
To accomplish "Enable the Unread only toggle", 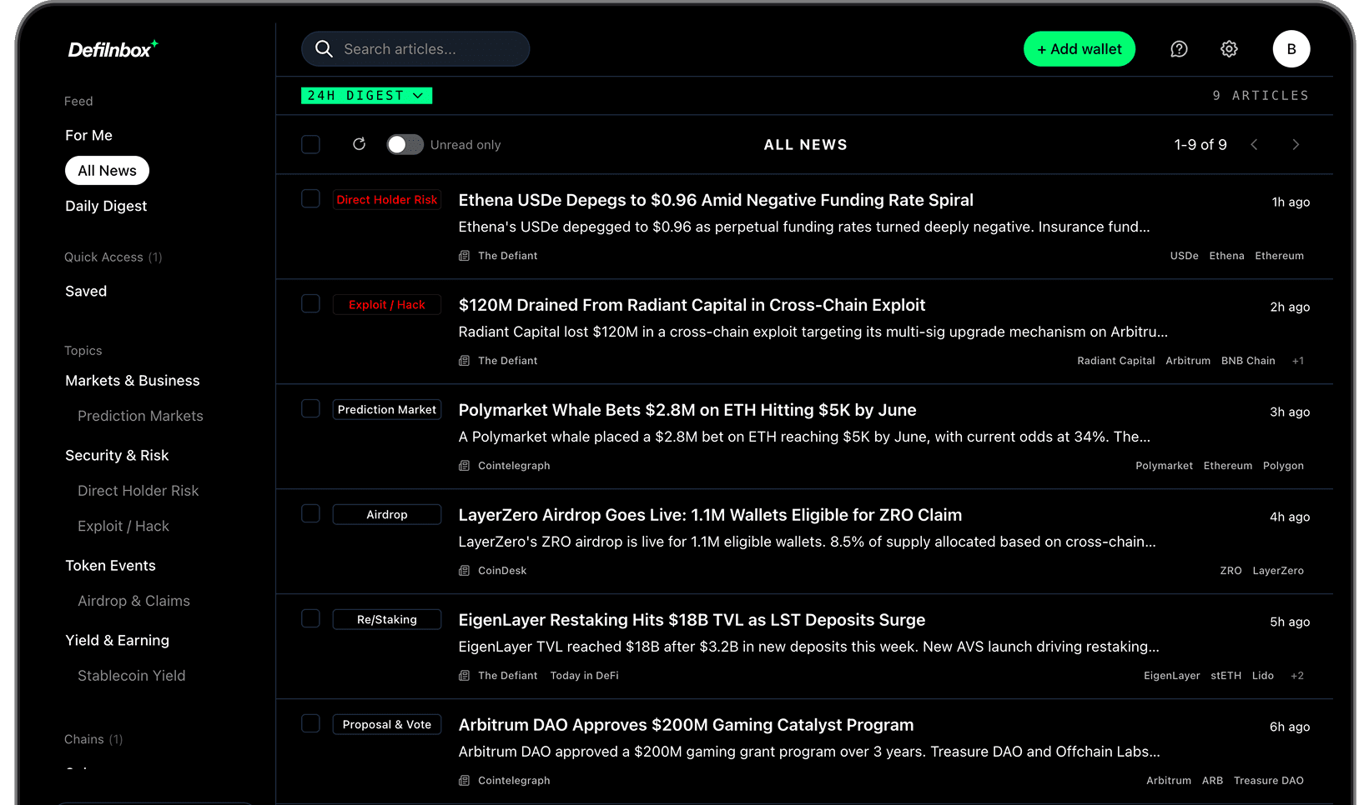I will pos(405,144).
